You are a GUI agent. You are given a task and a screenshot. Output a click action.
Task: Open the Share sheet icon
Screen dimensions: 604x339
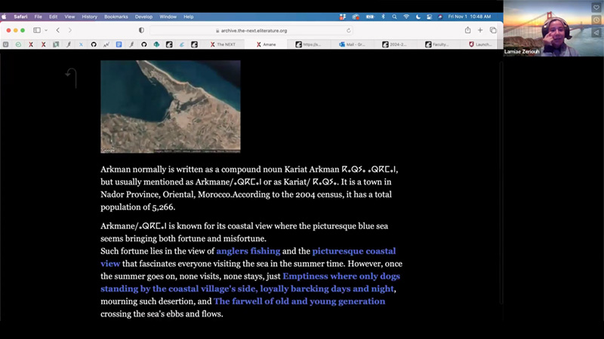pyautogui.click(x=467, y=30)
